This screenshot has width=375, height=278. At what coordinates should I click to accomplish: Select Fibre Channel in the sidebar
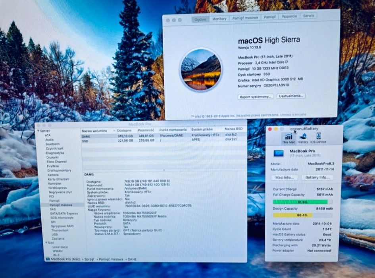click(56, 162)
